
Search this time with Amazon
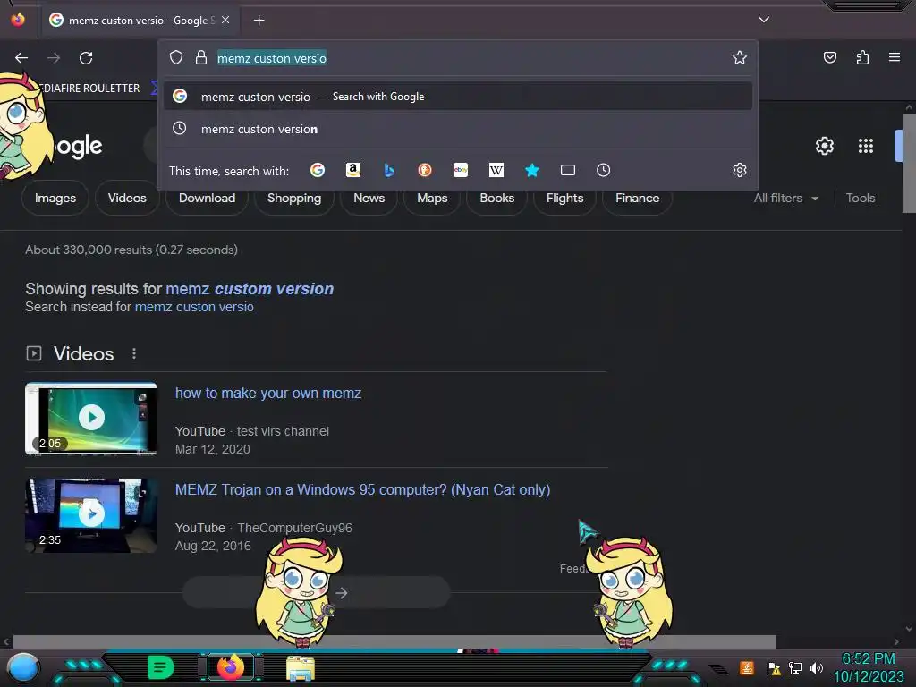[352, 170]
